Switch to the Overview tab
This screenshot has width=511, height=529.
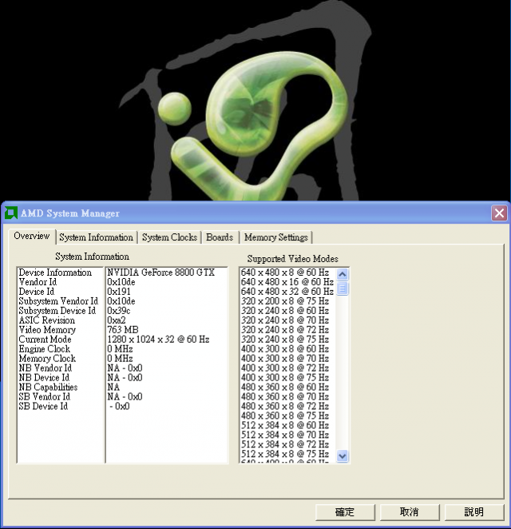point(32,236)
